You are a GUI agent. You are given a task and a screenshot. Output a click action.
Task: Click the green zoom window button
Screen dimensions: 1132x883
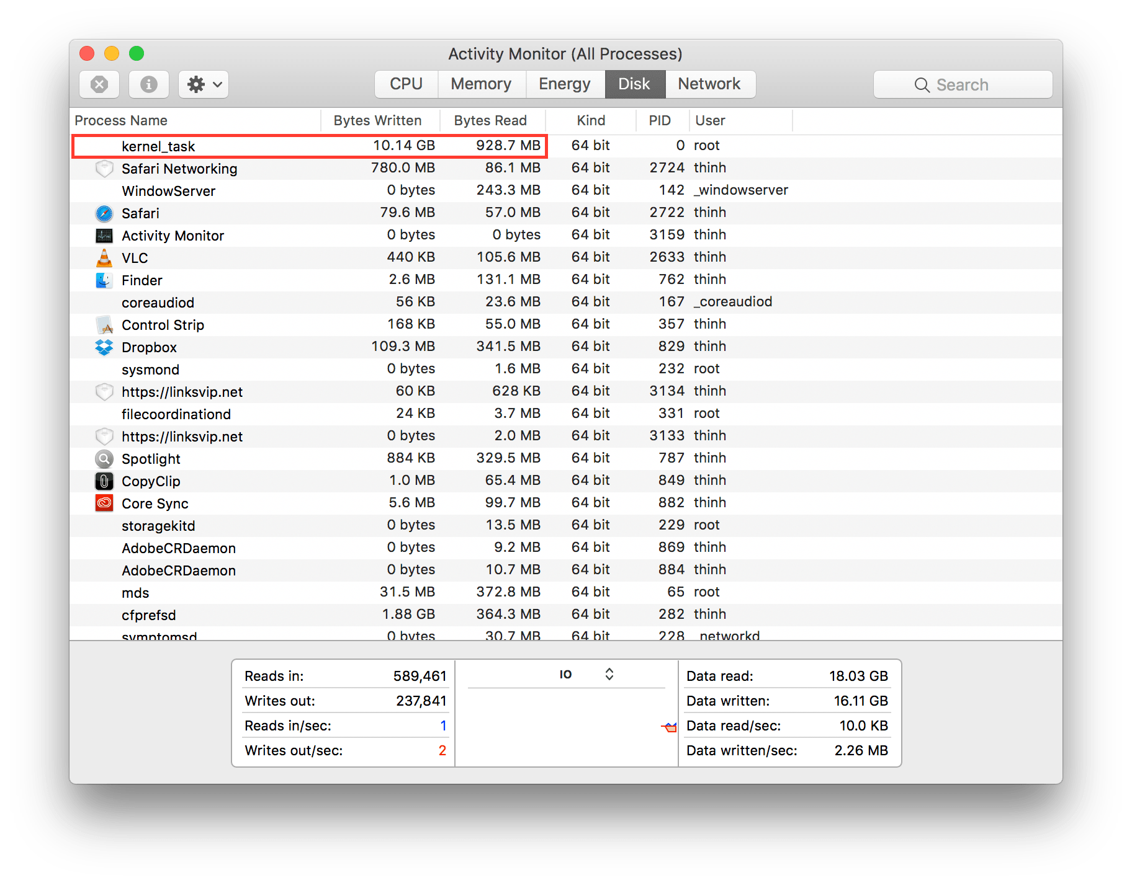pyautogui.click(x=137, y=53)
